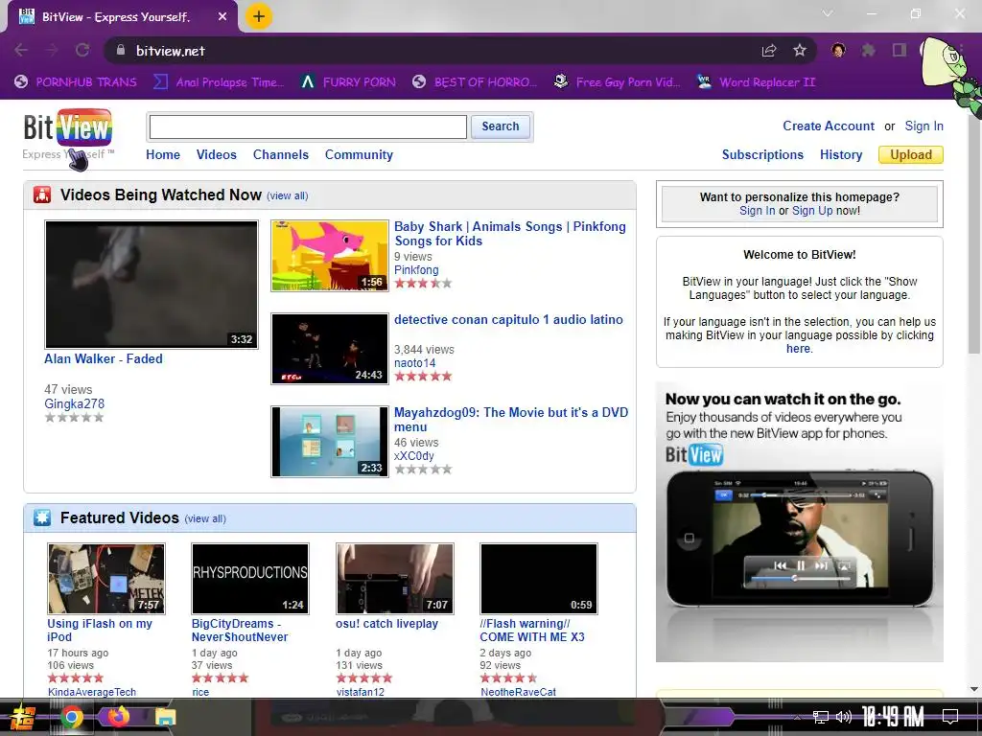Rate Alan Walker - Faded with stars
The height and width of the screenshot is (736, 982).
point(74,418)
